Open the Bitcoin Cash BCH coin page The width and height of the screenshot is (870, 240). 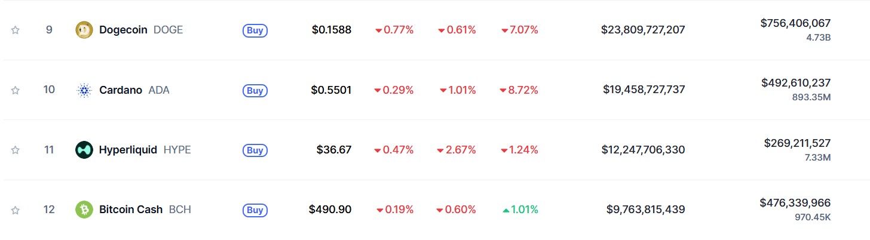point(145,210)
